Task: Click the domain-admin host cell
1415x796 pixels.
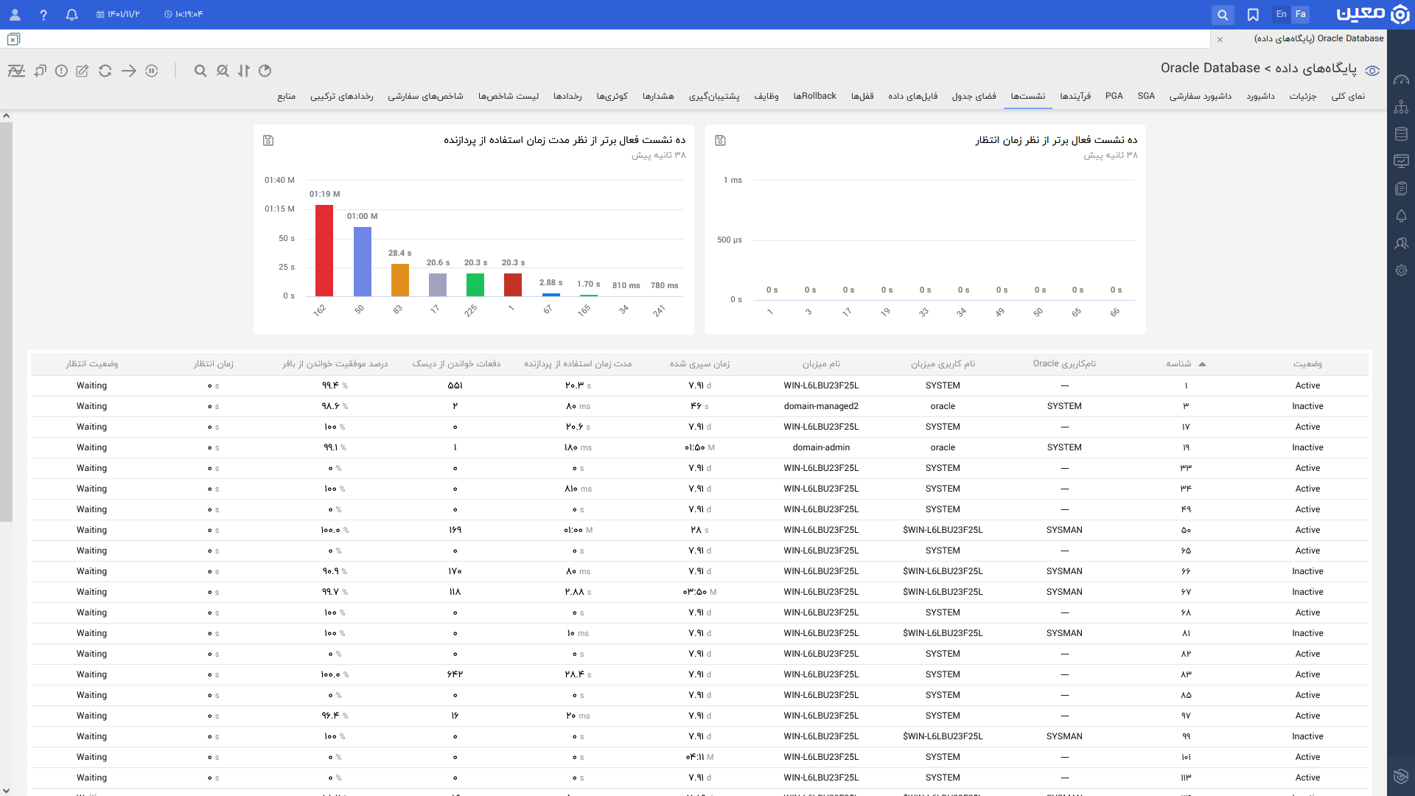Action: click(821, 448)
